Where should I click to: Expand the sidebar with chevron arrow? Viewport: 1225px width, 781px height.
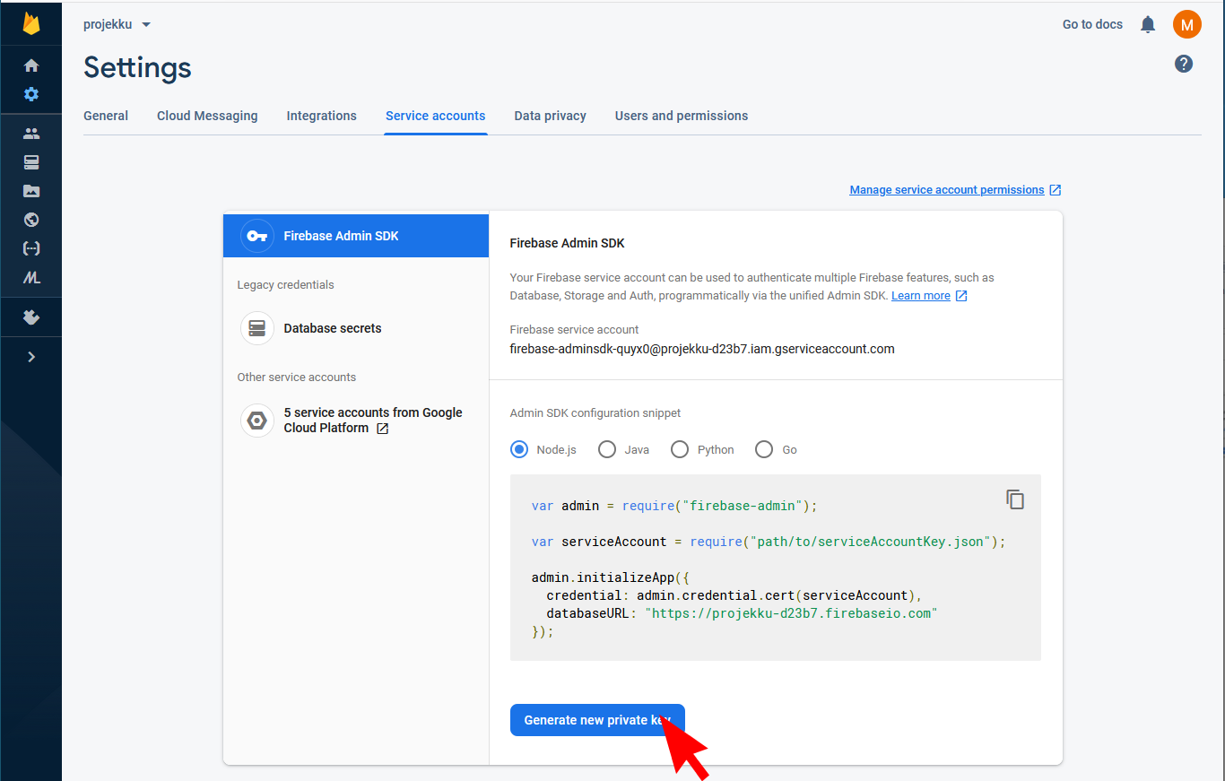(31, 357)
